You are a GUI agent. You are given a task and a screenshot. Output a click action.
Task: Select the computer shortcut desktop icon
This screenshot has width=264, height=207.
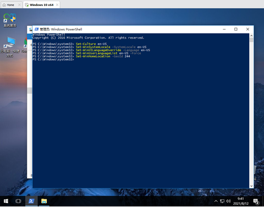coord(10,47)
